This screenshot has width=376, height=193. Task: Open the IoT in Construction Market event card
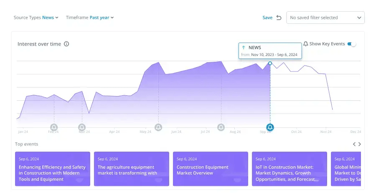290,169
